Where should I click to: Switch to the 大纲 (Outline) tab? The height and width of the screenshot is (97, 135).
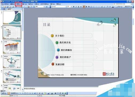coord(3,9)
